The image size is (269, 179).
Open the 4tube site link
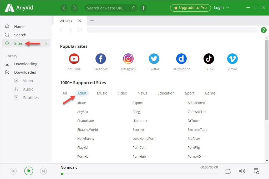(x=82, y=103)
